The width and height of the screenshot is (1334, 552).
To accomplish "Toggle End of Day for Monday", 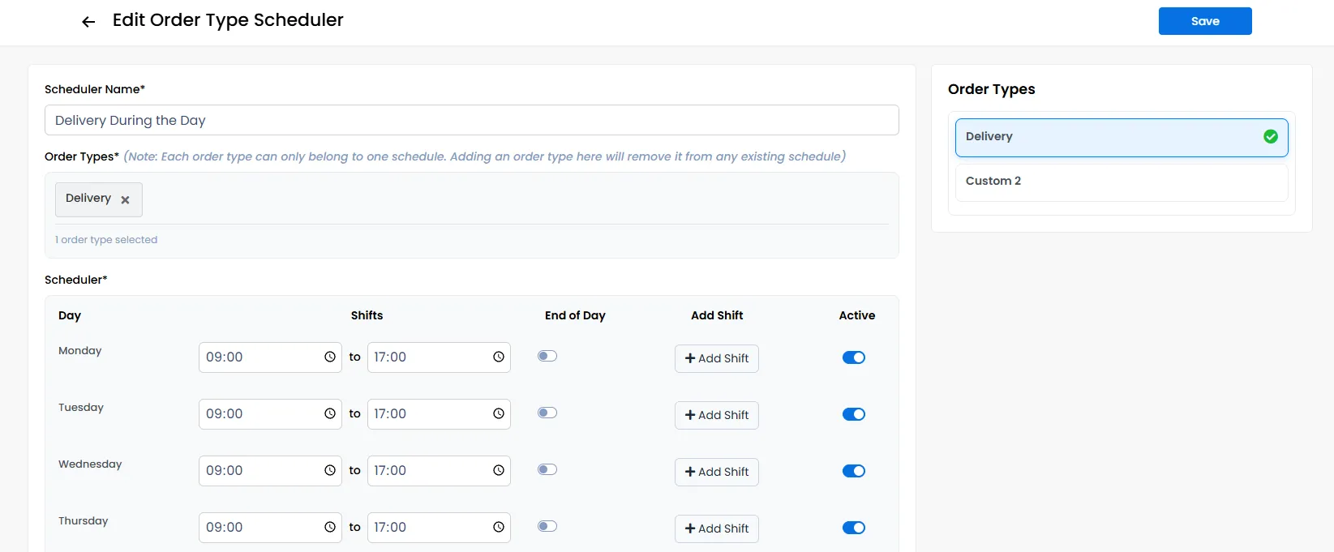I will (547, 356).
